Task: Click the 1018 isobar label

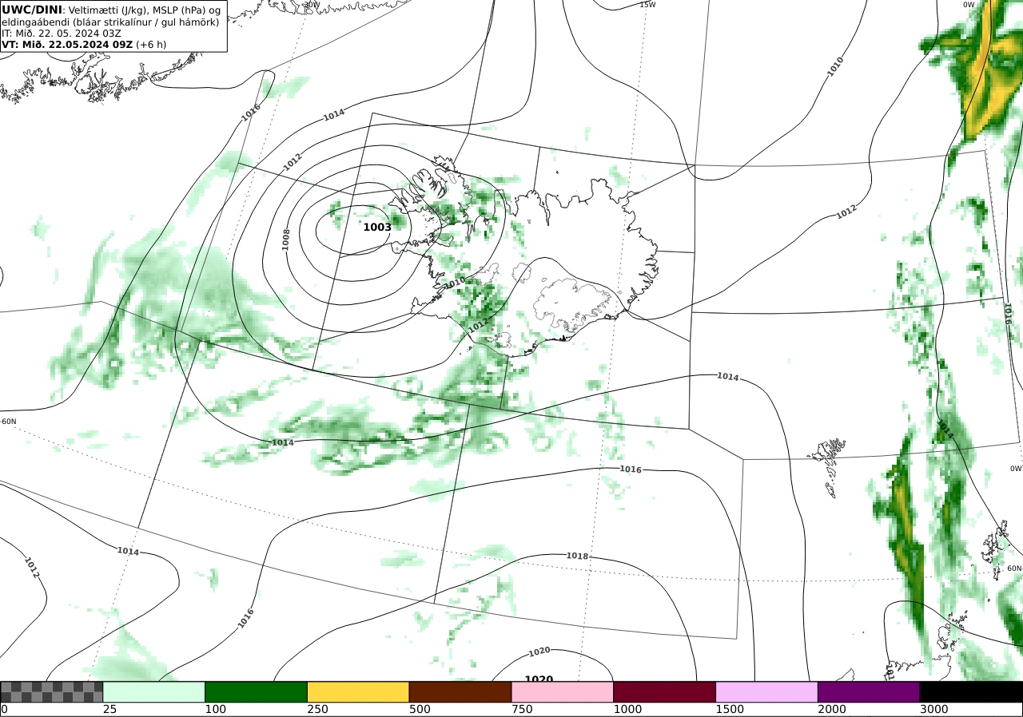Action: pos(577,556)
